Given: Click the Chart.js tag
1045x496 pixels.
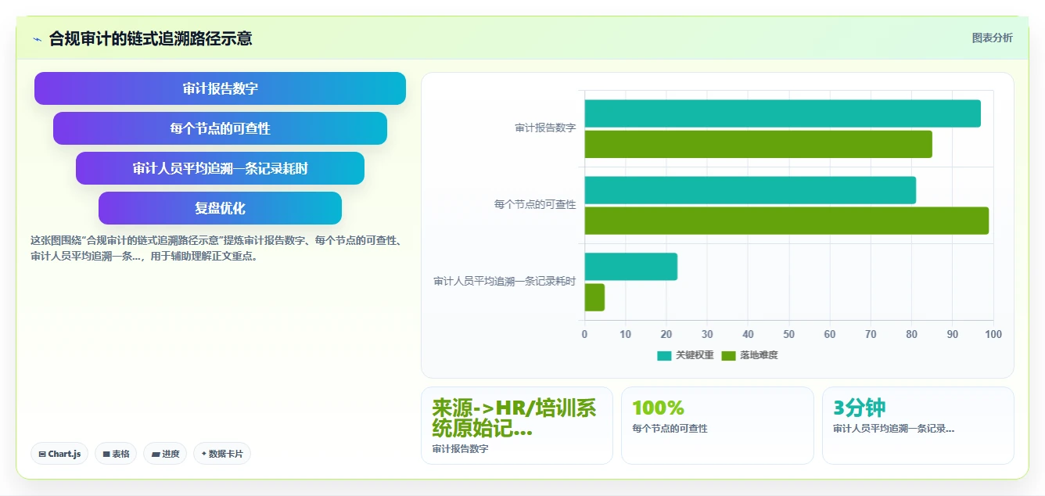Looking at the screenshot, I should [59, 454].
